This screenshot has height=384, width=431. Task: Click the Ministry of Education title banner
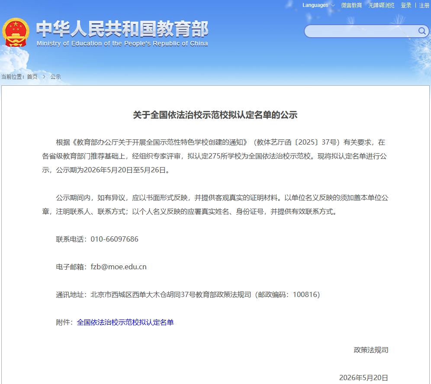point(122,33)
